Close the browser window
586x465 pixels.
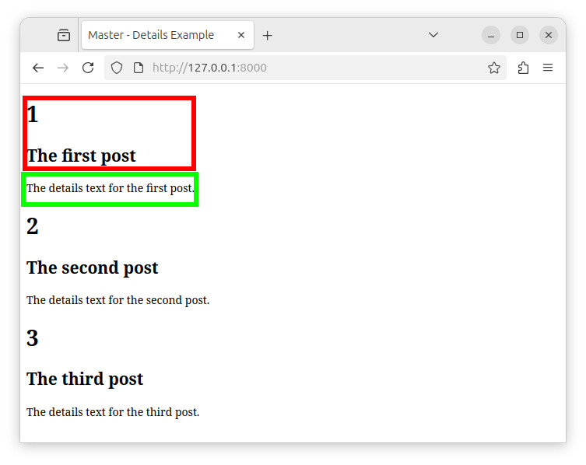pos(548,35)
